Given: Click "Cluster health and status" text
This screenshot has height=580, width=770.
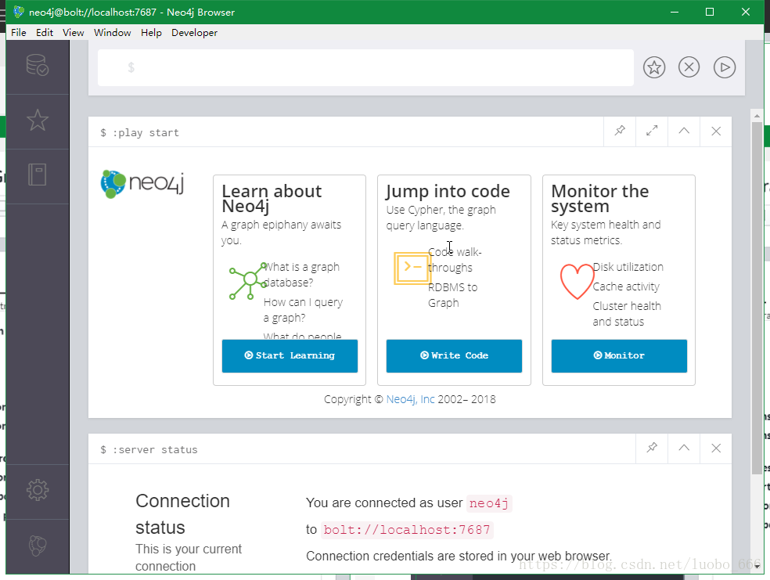Looking at the screenshot, I should (627, 314).
